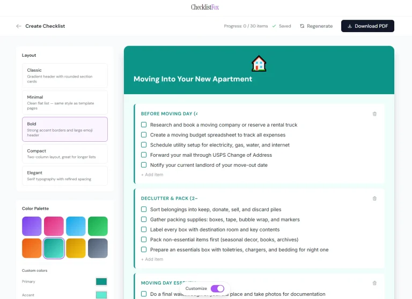Click the back arrow beside Create Checklist
The width and height of the screenshot is (412, 299).
click(19, 26)
